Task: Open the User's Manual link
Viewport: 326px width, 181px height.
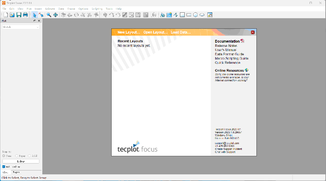Action: coord(226,50)
